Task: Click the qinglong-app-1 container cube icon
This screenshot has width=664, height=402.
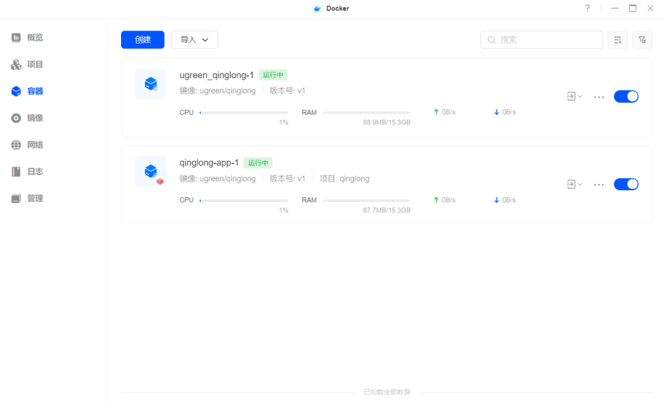Action: click(x=150, y=171)
